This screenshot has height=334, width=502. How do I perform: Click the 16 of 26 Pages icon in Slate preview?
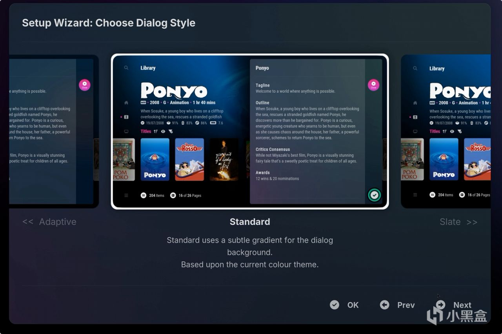[x=462, y=195]
